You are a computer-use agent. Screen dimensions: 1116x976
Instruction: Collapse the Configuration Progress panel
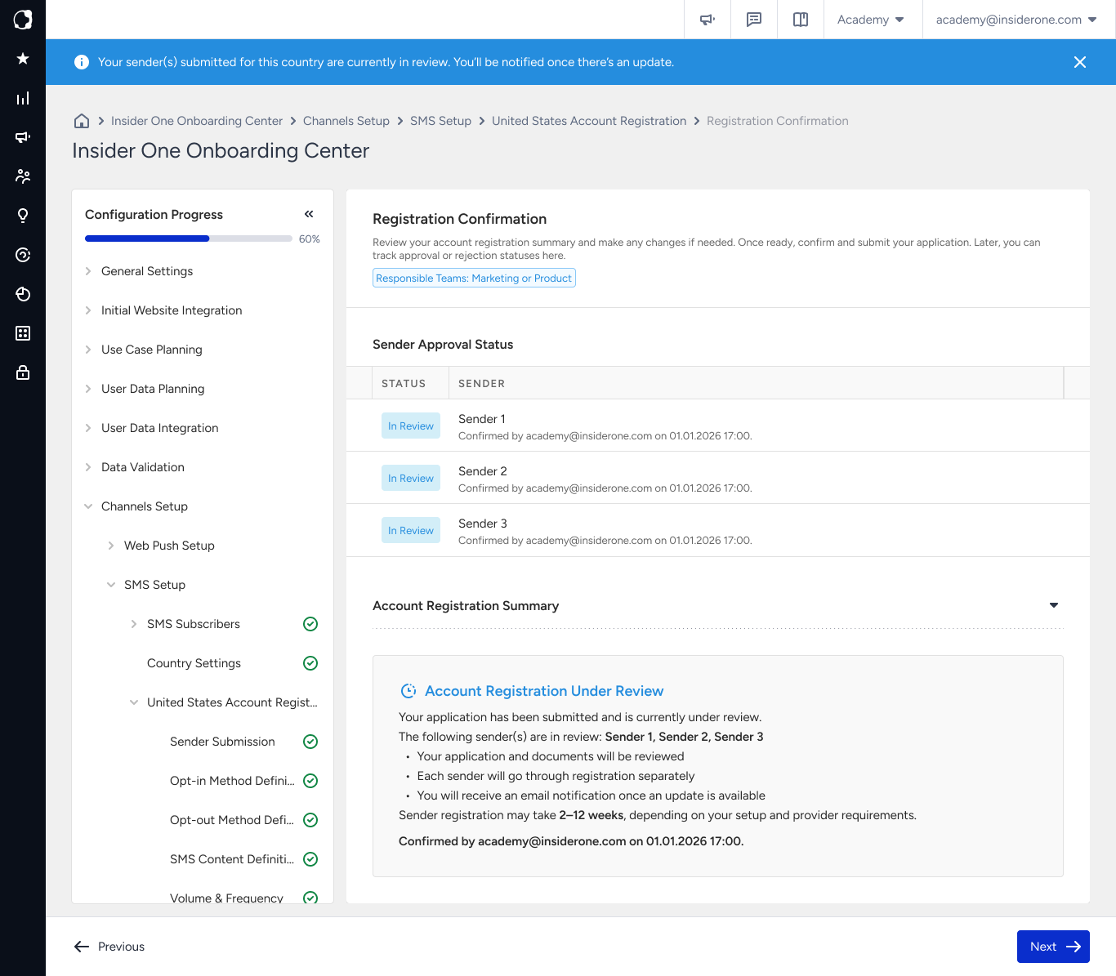tap(309, 214)
